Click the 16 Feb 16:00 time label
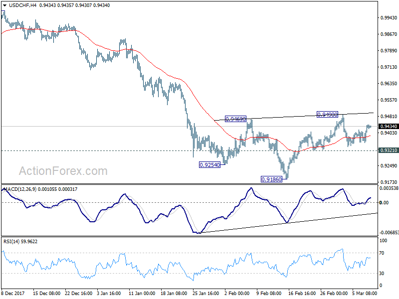399x299 pixels. [x=302, y=293]
